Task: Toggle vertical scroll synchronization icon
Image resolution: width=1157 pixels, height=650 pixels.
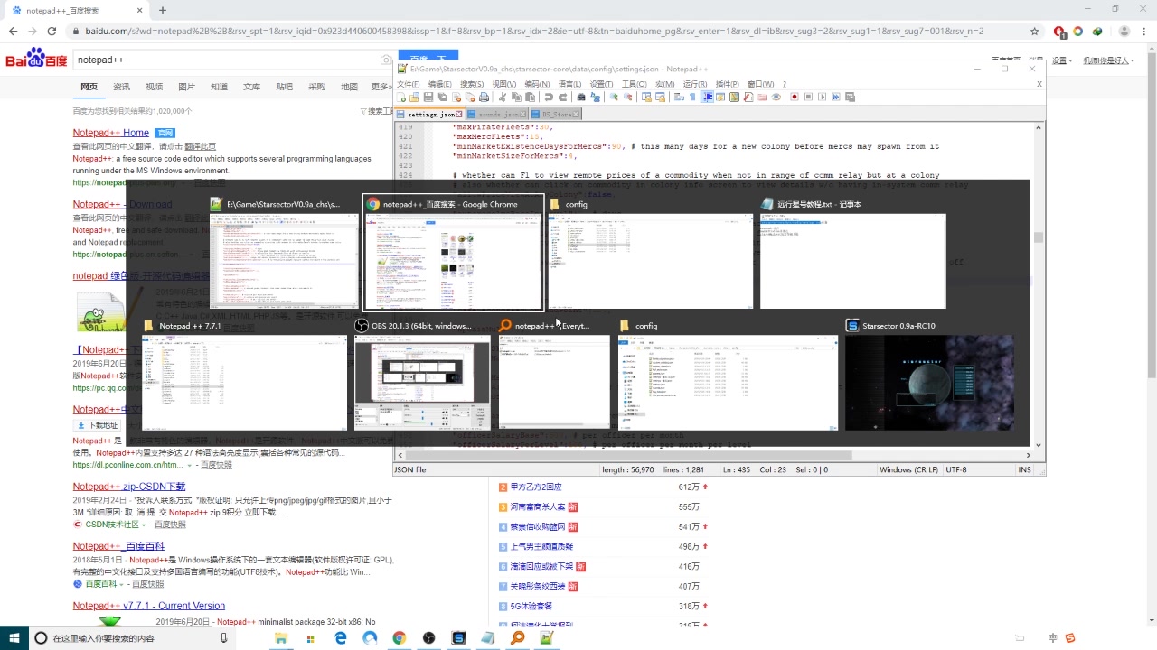Action: tap(646, 97)
